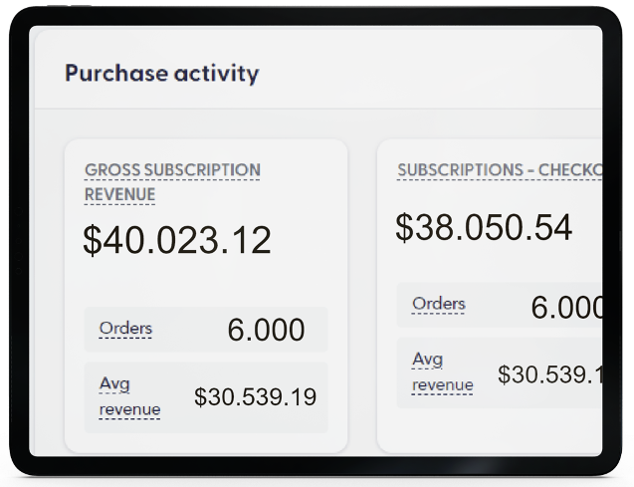Click the $40.023.12 gross revenue total
634x487 pixels.
tap(177, 241)
